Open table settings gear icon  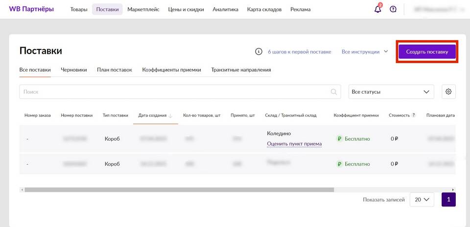coord(448,92)
